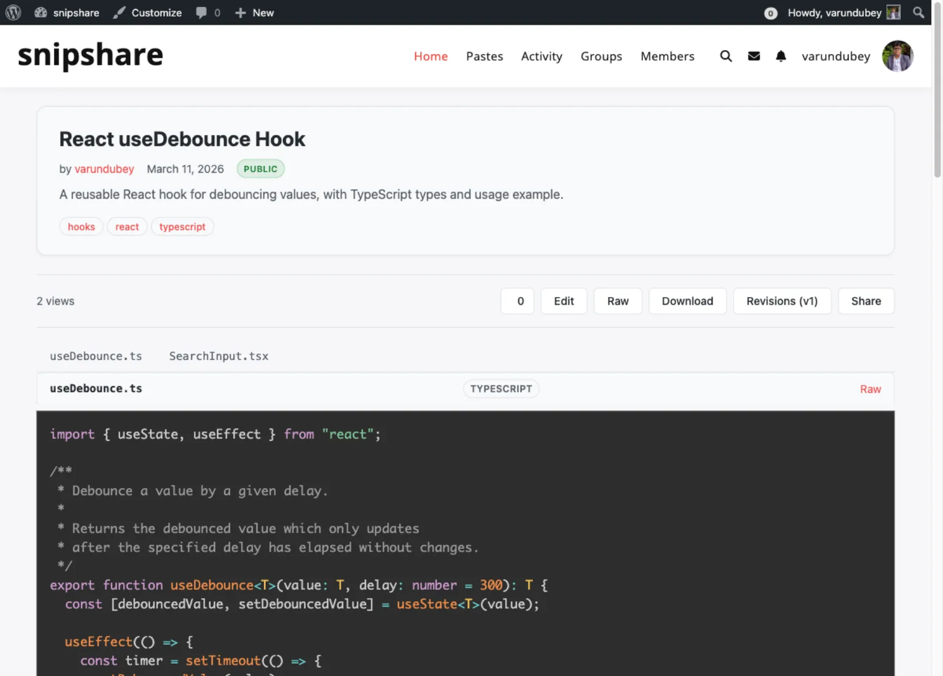Filter by the typescript tag
The width and height of the screenshot is (943, 676).
click(x=182, y=227)
